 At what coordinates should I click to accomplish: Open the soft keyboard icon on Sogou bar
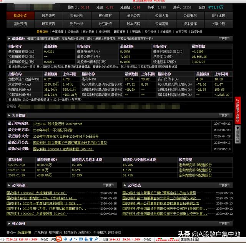81,239
